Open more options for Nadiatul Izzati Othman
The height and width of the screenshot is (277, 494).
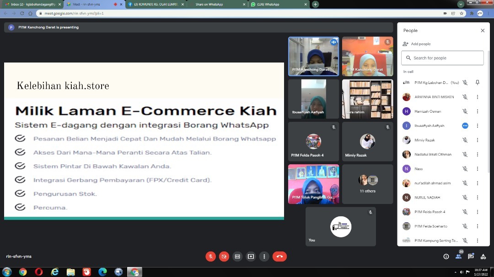click(478, 154)
